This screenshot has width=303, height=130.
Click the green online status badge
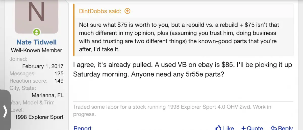coord(37,32)
